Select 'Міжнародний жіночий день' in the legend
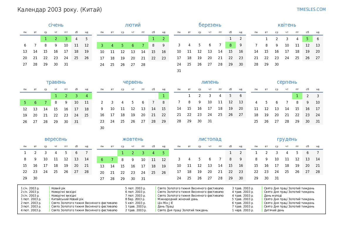Image resolution: width=343 pixels, height=242 pixels. pyautogui.click(x=178, y=199)
